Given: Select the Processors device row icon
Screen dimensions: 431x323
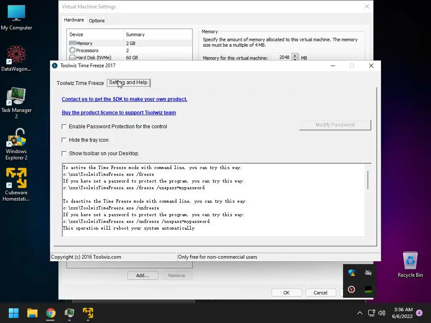Looking at the screenshot, I should tap(72, 50).
